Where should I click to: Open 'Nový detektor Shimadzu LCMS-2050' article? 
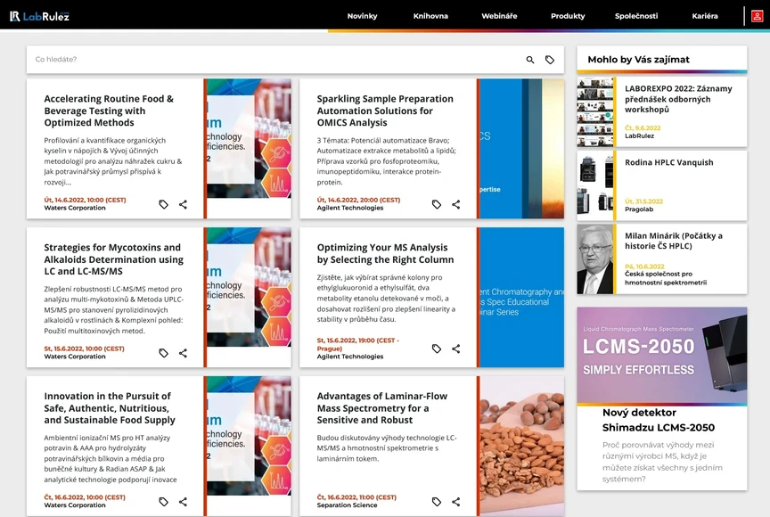(658, 420)
